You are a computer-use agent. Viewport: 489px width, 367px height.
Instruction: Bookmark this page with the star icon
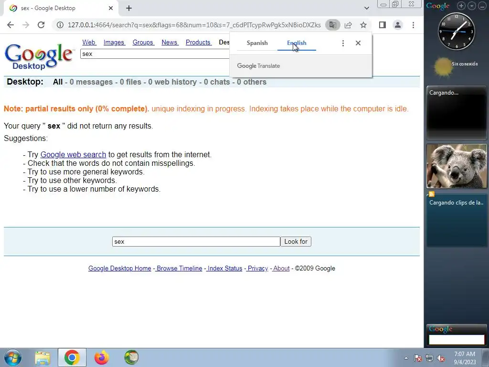point(363,25)
